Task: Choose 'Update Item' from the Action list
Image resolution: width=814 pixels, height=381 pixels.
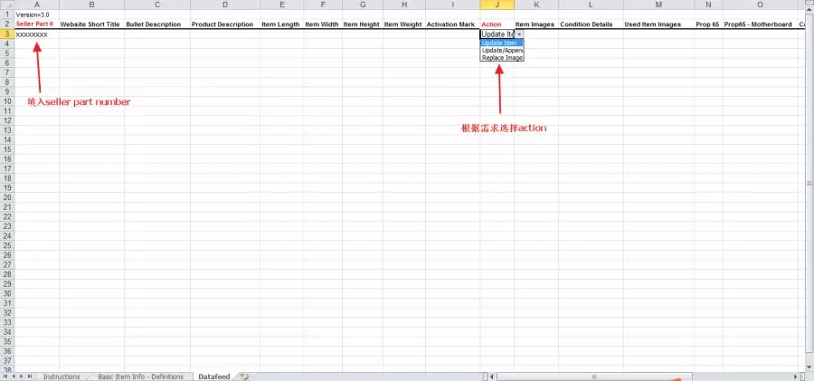Action: 501,43
